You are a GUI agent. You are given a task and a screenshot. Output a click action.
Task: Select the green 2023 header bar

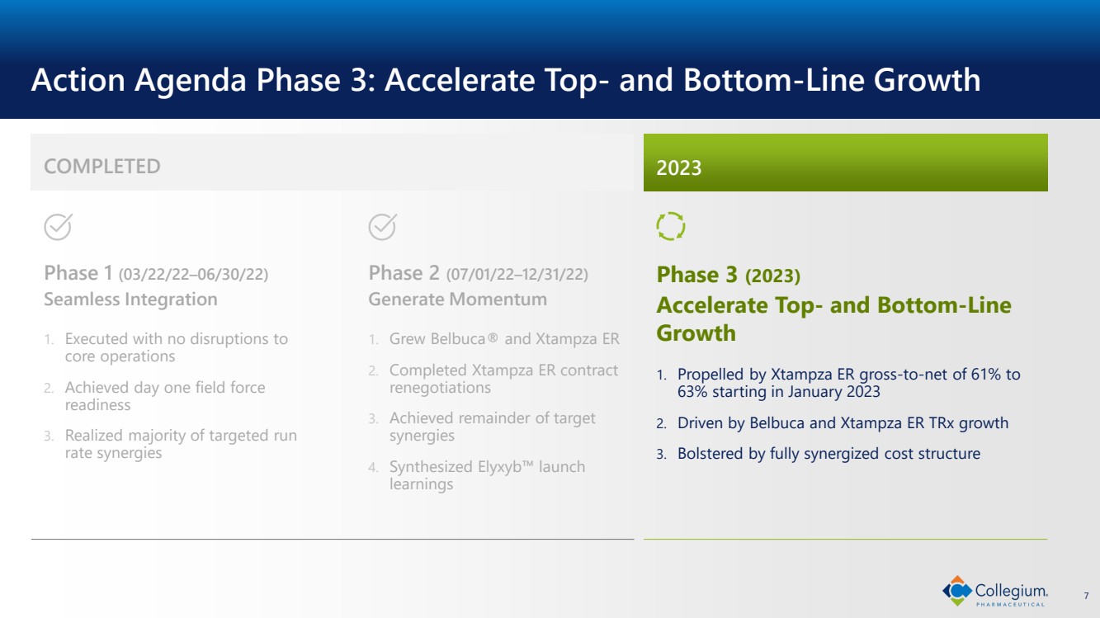coord(845,167)
